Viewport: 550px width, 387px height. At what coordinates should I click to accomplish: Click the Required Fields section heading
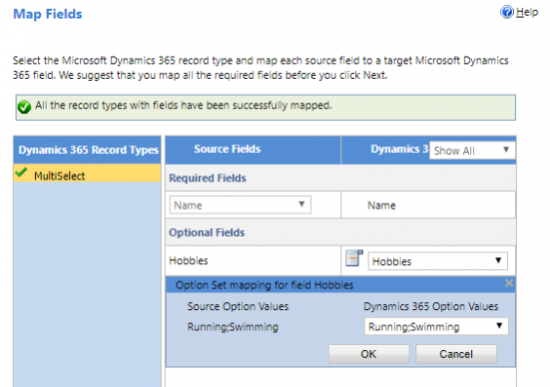(208, 178)
